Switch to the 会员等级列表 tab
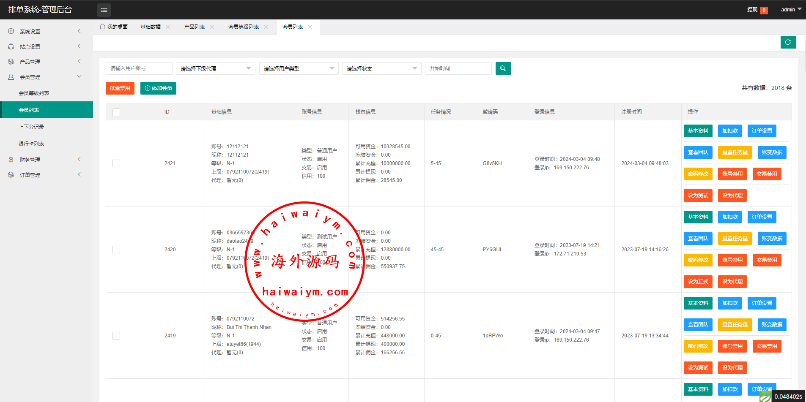The image size is (806, 402). click(x=244, y=27)
